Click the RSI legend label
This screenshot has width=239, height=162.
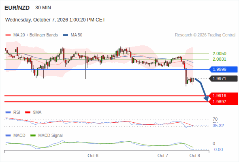point(17,113)
